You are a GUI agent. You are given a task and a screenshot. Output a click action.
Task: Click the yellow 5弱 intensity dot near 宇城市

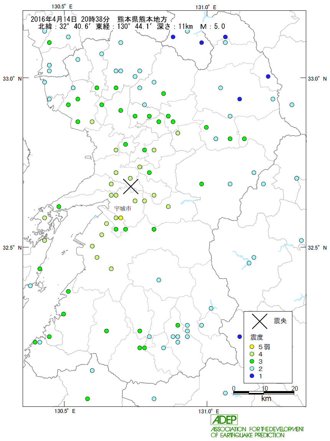click(x=121, y=218)
